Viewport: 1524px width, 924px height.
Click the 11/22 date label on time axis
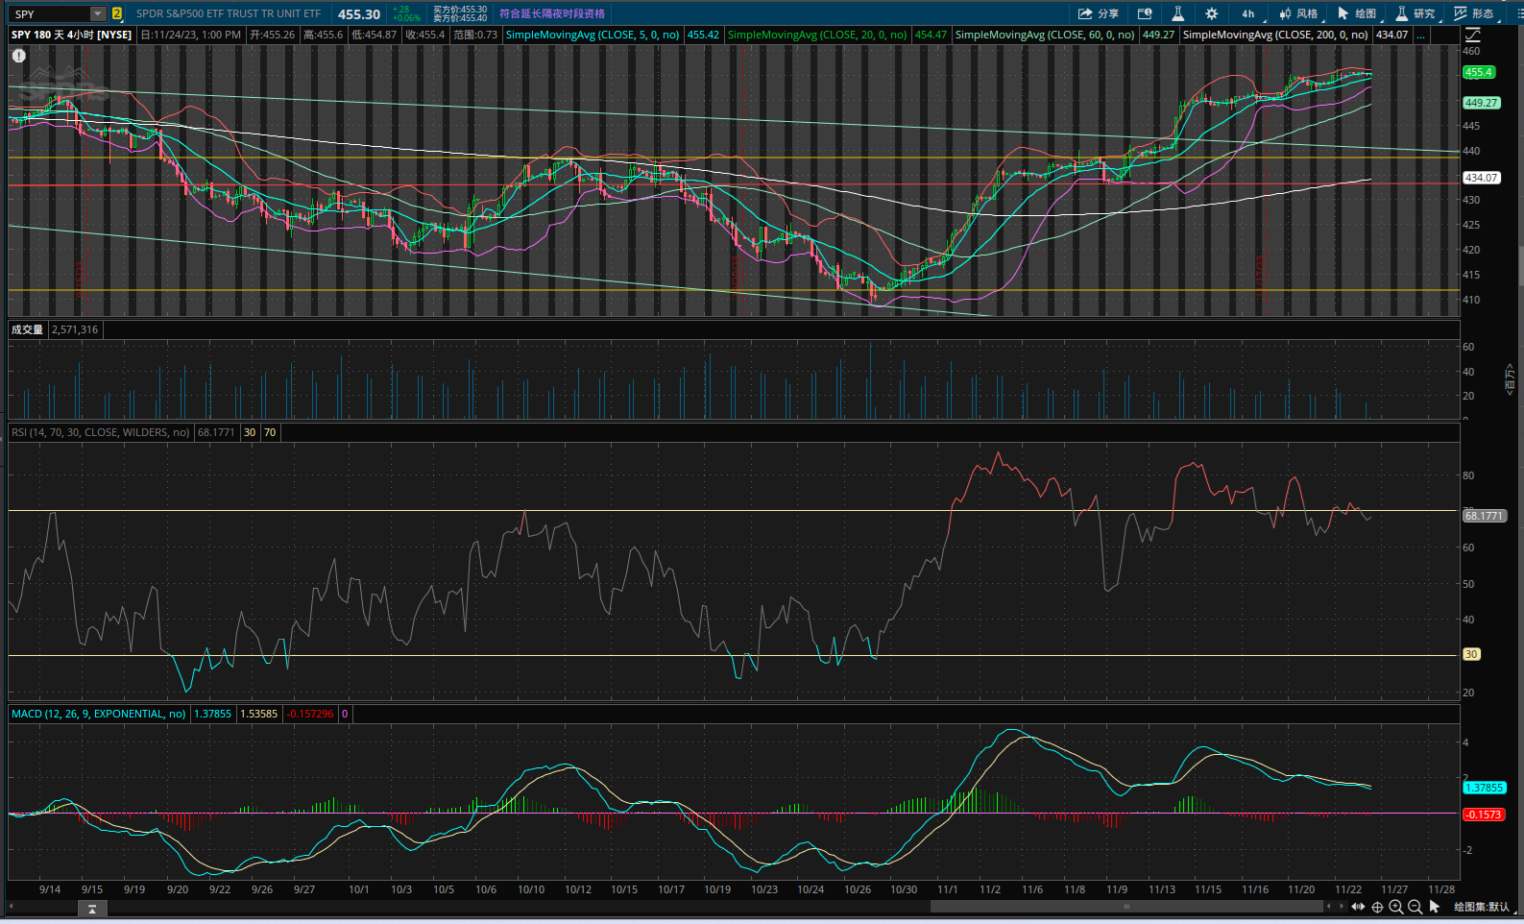(x=1348, y=889)
